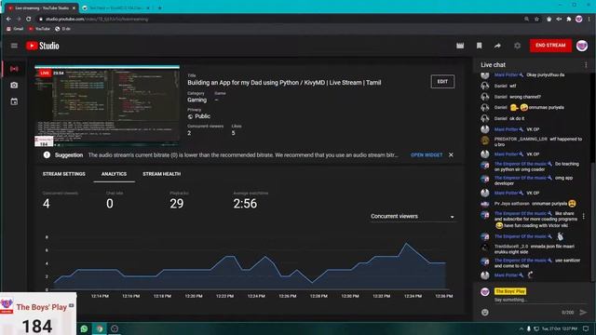596x335 pixels.
Task: Click the EDIT button for stream details
Action: (x=442, y=82)
